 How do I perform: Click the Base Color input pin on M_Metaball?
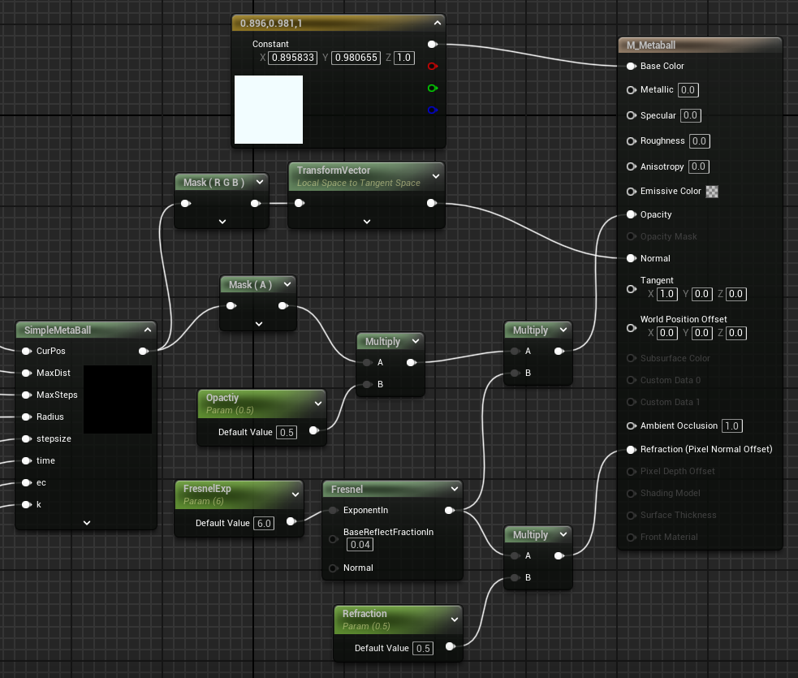[x=631, y=66]
